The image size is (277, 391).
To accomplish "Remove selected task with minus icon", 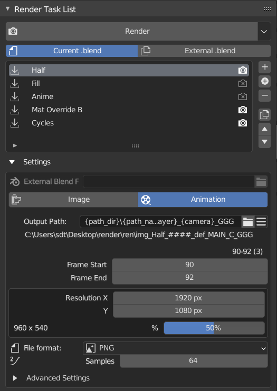I will coord(264,95).
